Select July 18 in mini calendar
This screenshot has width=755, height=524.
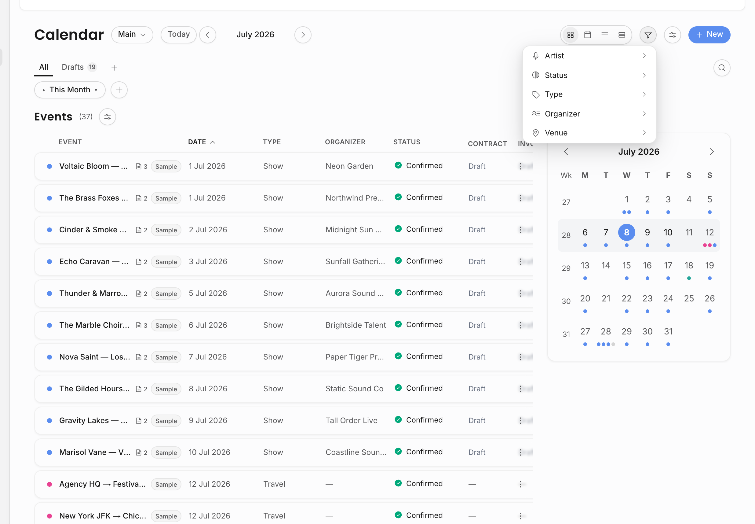tap(689, 266)
